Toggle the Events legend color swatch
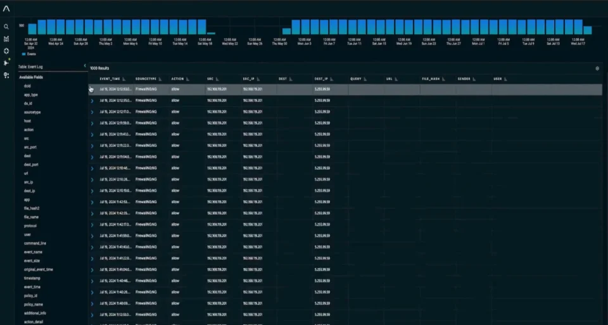 pyautogui.click(x=23, y=54)
